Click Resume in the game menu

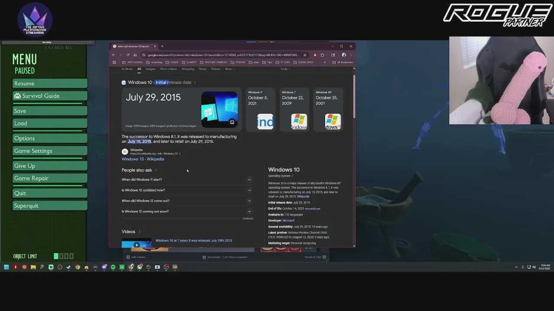(x=50, y=83)
